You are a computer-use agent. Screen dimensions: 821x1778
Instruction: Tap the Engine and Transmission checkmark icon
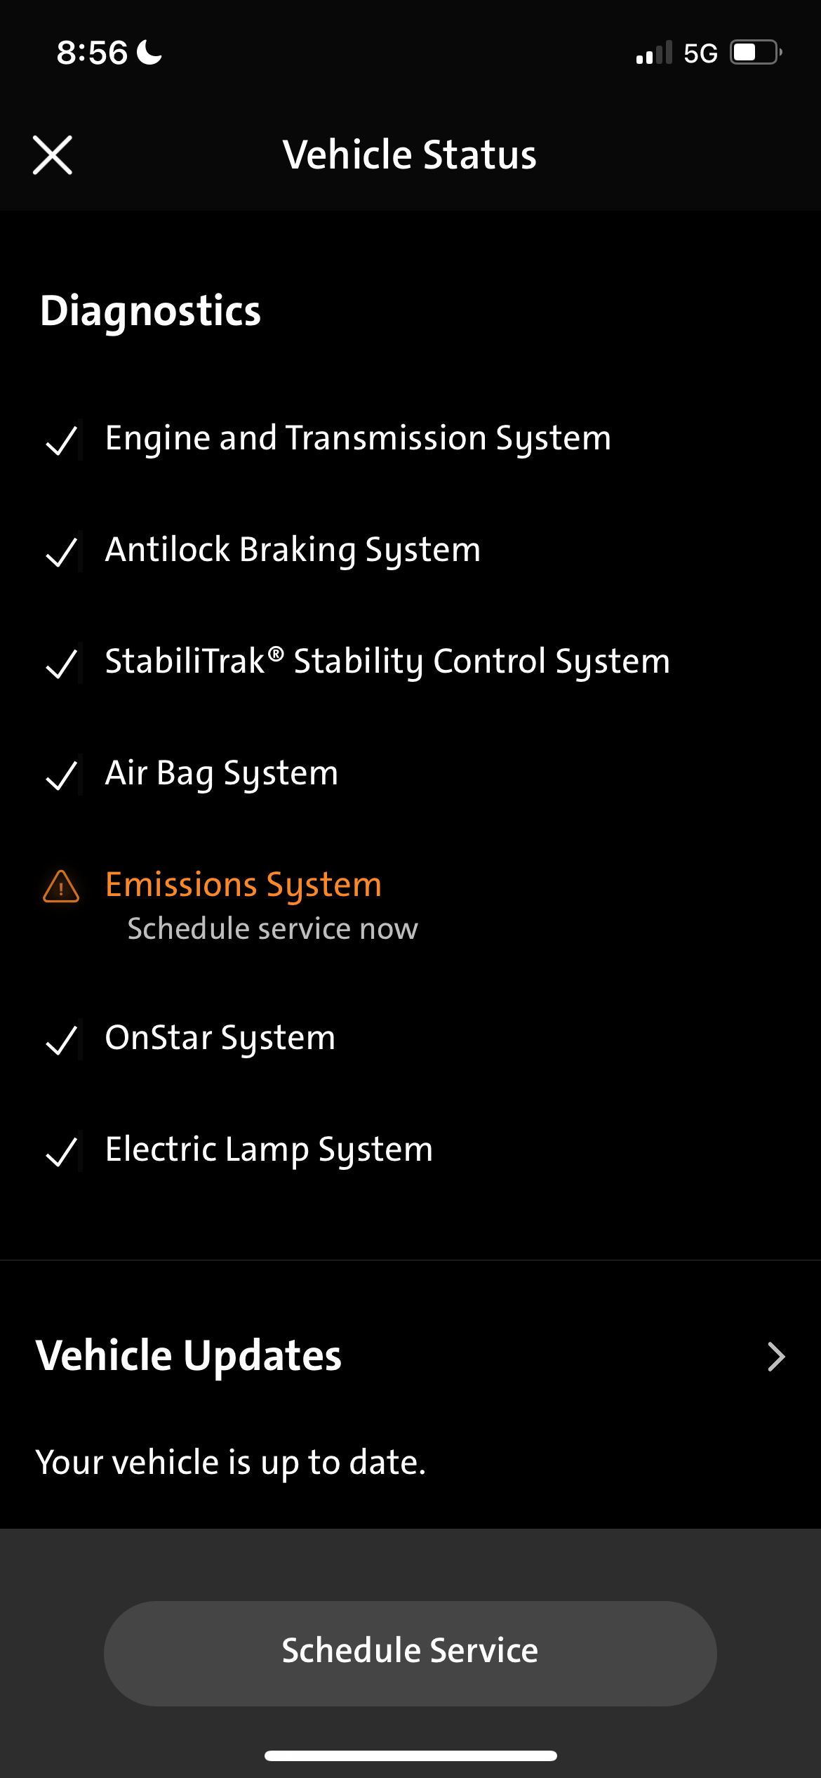[61, 440]
